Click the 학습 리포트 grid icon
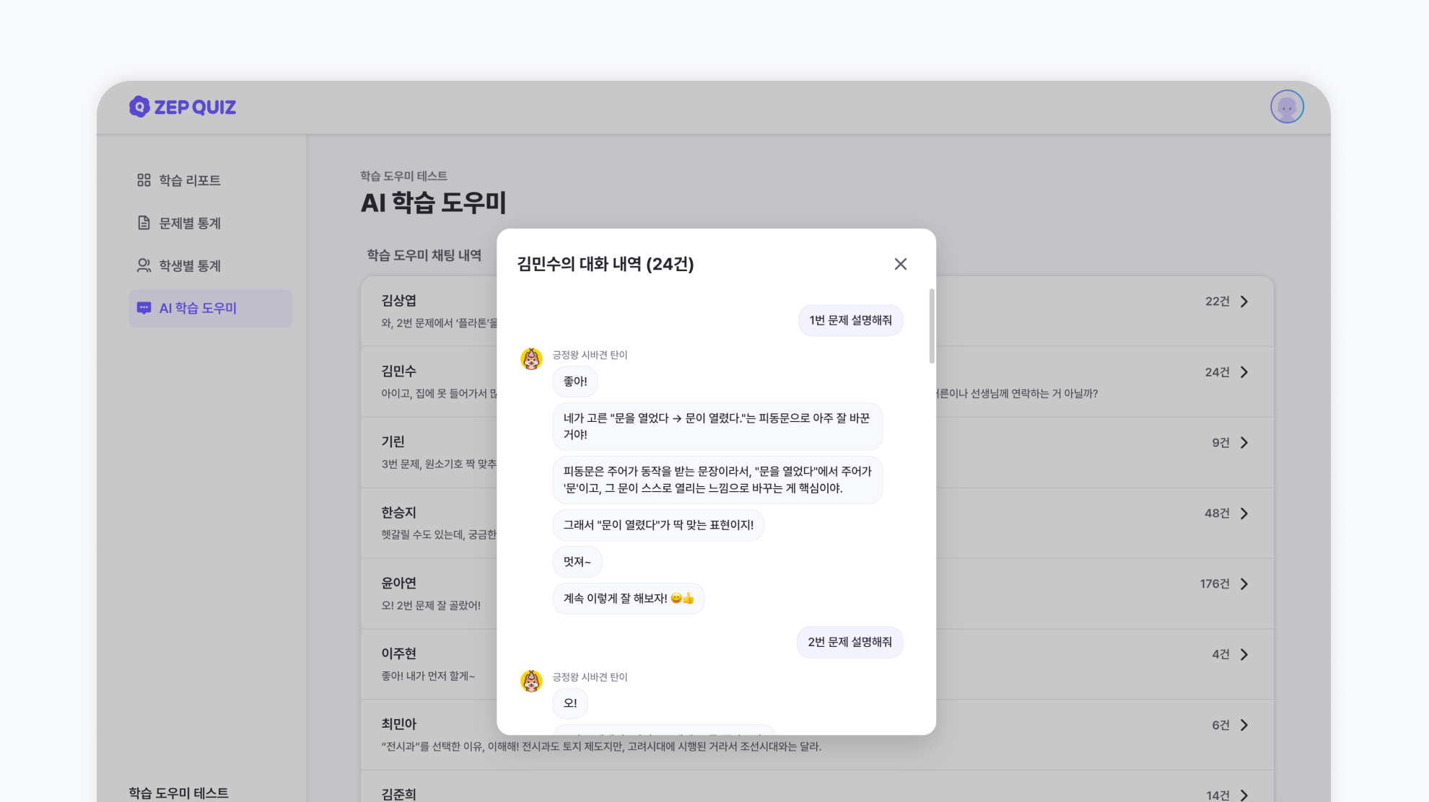Image resolution: width=1429 pixels, height=802 pixels. [144, 180]
